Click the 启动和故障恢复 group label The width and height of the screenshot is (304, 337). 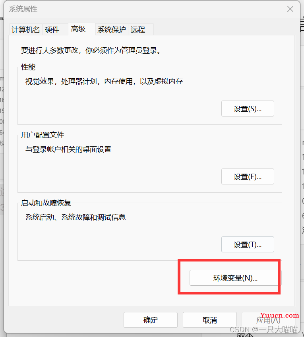(x=46, y=203)
